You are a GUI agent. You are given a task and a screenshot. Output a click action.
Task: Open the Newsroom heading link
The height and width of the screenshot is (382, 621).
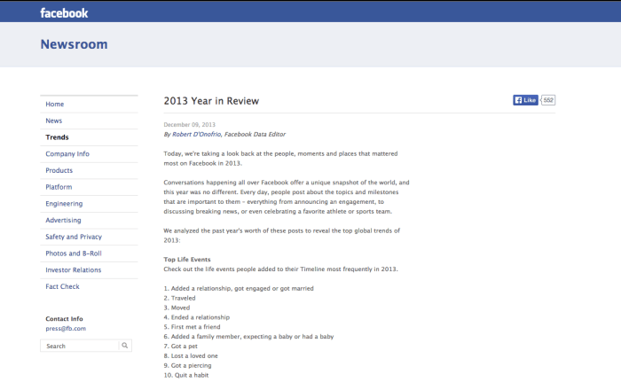click(74, 44)
